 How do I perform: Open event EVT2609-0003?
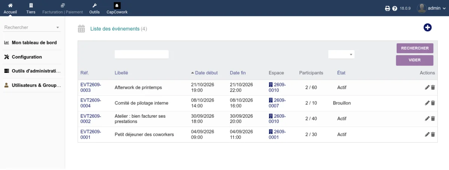91,87
